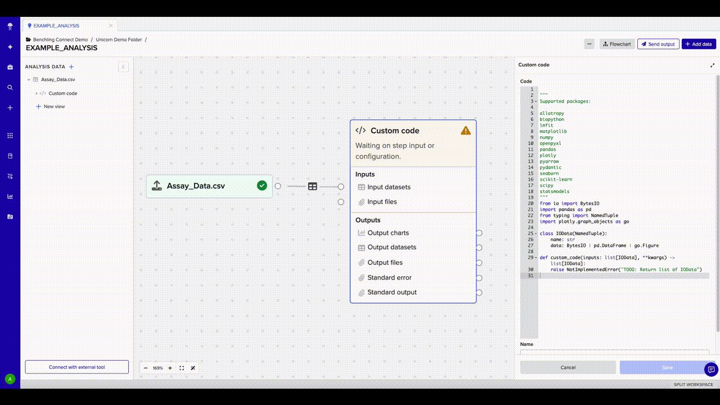Image resolution: width=720 pixels, height=405 pixels.
Task: Click the Assay_Data.csv node output port
Action: click(x=278, y=186)
